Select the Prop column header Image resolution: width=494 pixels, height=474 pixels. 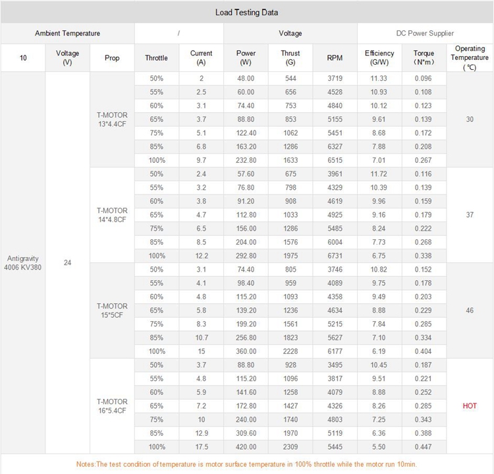tap(112, 58)
